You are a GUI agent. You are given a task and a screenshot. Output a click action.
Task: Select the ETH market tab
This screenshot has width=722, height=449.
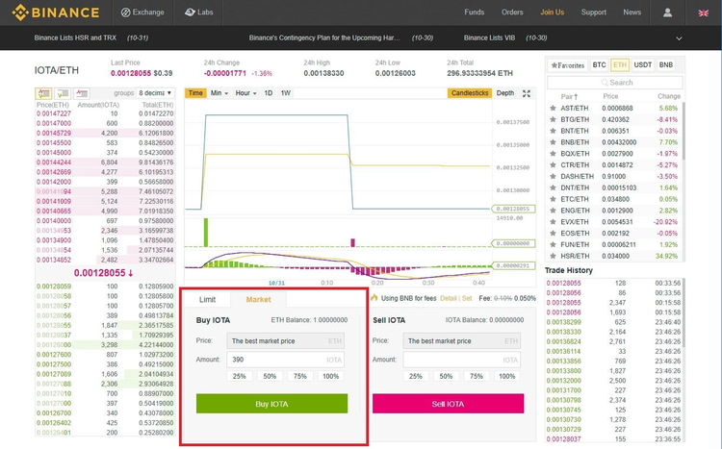[620, 64]
